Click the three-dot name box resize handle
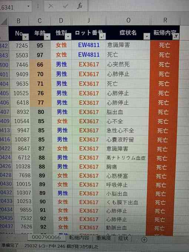The height and width of the screenshot is (252, 189). coord(38,6)
